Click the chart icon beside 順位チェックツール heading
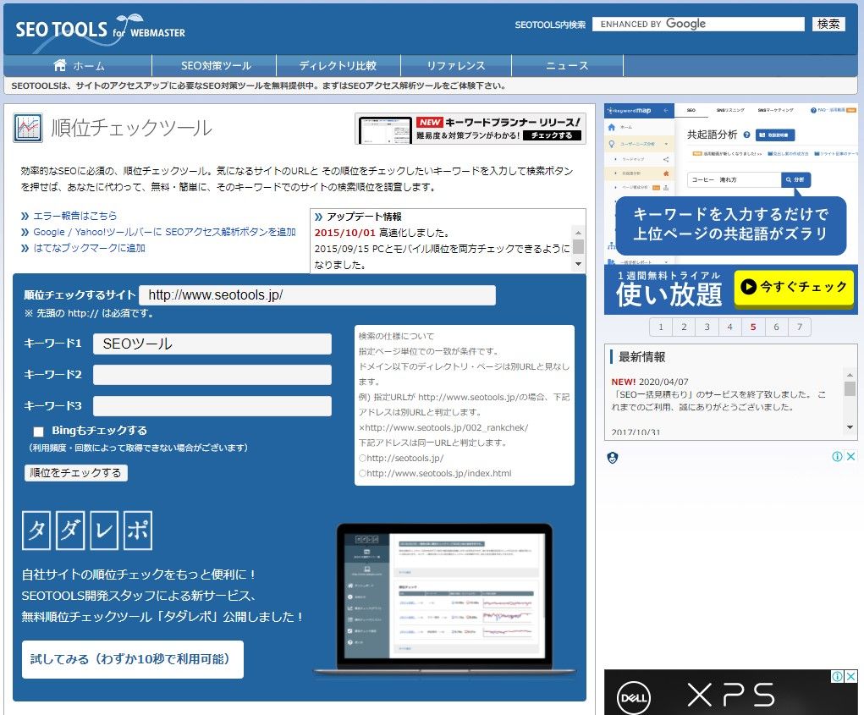864x715 pixels. tap(27, 127)
